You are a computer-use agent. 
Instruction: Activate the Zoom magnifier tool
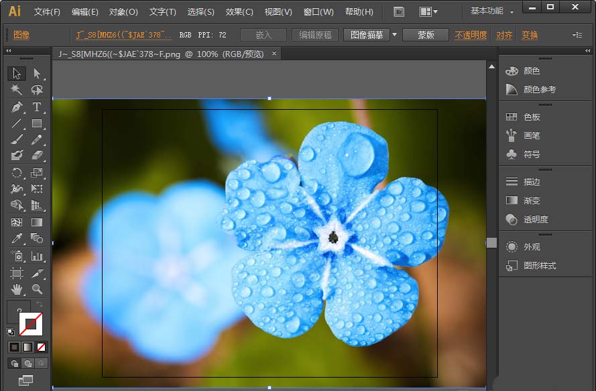[37, 289]
